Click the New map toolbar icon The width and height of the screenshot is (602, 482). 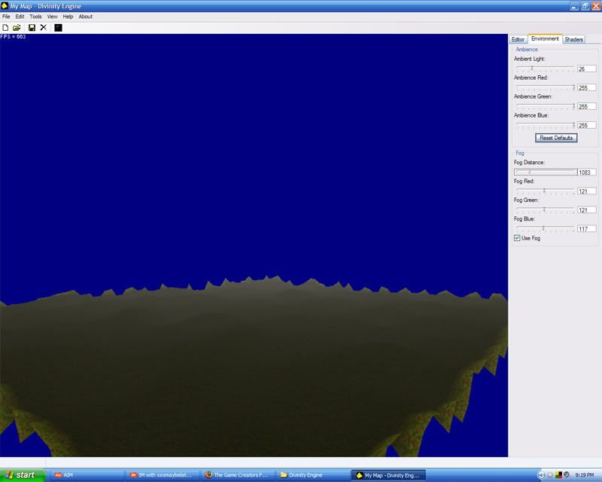point(6,28)
